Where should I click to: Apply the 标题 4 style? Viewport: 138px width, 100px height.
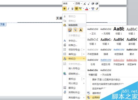click(106, 41)
